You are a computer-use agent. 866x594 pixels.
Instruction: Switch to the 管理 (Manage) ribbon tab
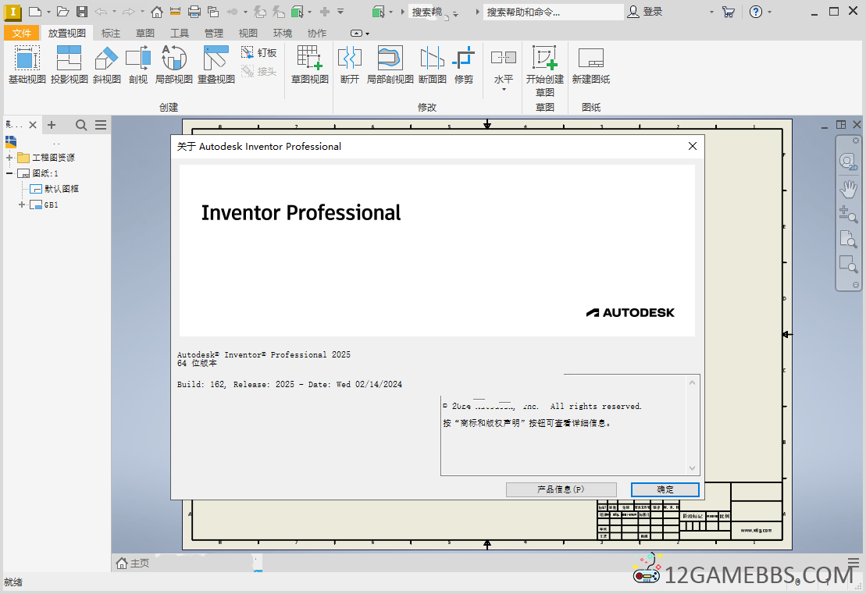point(213,33)
